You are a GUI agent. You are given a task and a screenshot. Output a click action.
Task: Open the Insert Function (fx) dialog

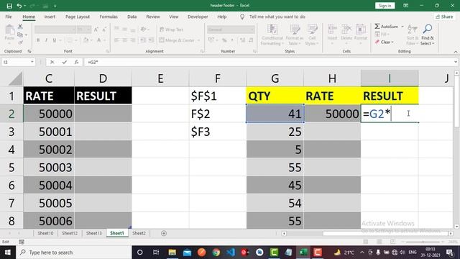[x=76, y=62]
